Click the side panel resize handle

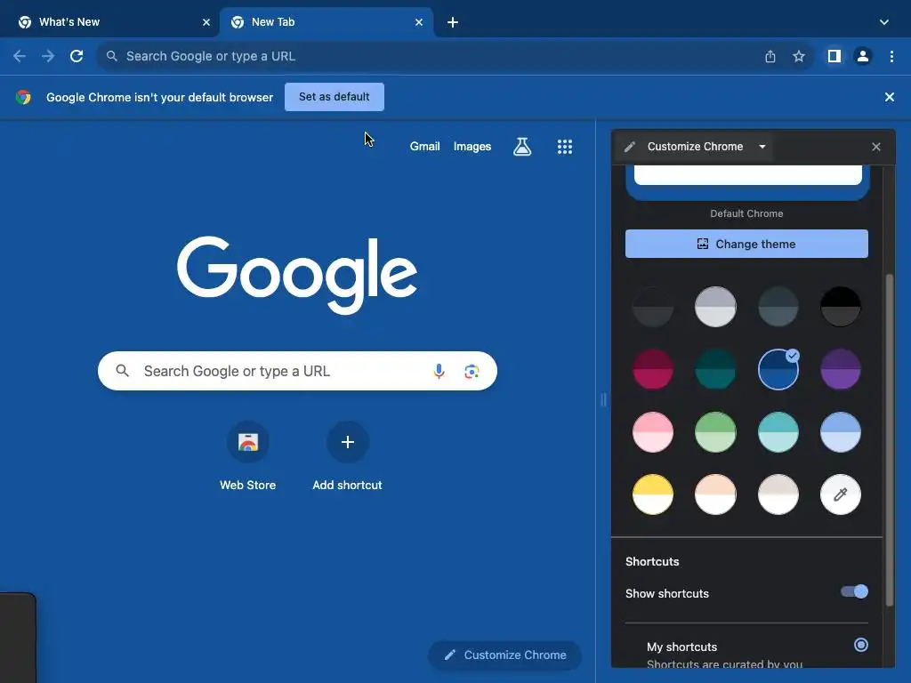(603, 399)
